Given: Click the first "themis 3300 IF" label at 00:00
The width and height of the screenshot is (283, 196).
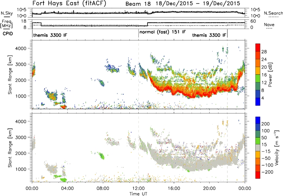Looking at the screenshot, I should click(x=50, y=35).
